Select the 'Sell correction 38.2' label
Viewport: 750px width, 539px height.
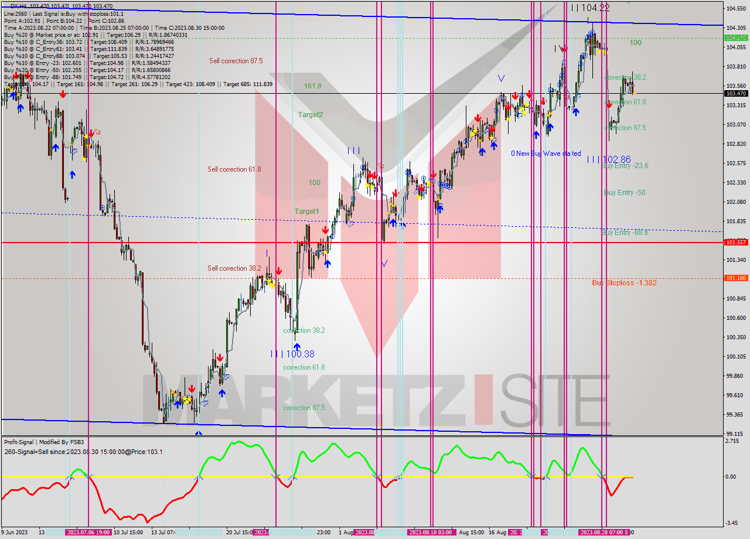tap(234, 268)
